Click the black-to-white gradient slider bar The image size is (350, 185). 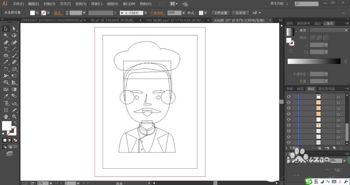click(x=314, y=61)
